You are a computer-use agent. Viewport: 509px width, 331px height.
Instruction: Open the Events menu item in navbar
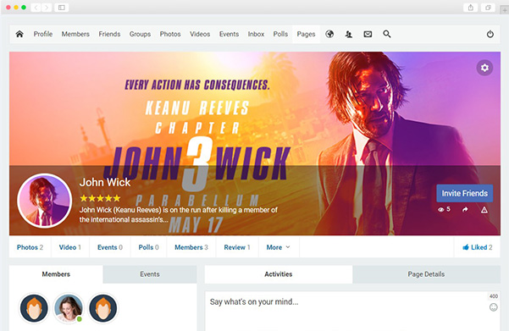229,34
